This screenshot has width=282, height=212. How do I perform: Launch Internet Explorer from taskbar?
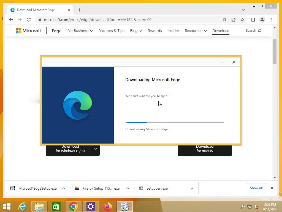[22, 206]
